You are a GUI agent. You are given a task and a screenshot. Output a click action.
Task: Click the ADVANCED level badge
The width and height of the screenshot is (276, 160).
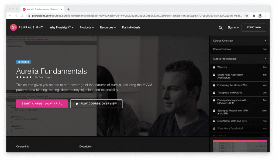click(x=23, y=62)
